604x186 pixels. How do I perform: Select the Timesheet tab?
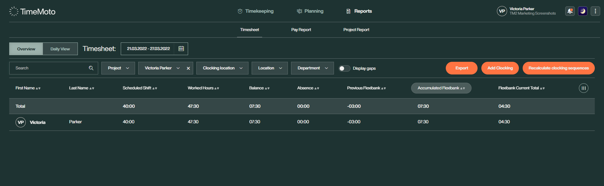point(249,30)
